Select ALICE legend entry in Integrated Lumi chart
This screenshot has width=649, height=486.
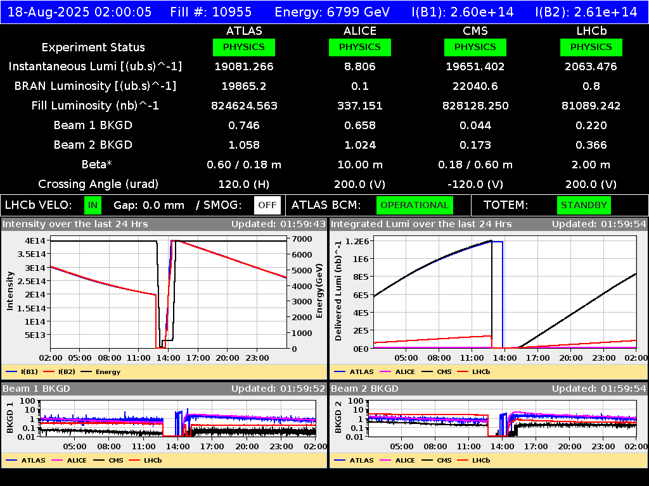pos(397,371)
